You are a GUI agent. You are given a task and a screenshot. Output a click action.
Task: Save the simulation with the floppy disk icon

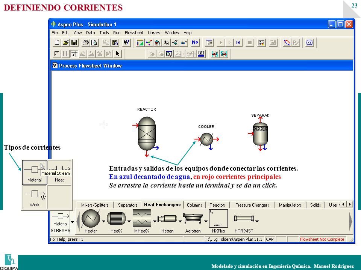coord(74,42)
